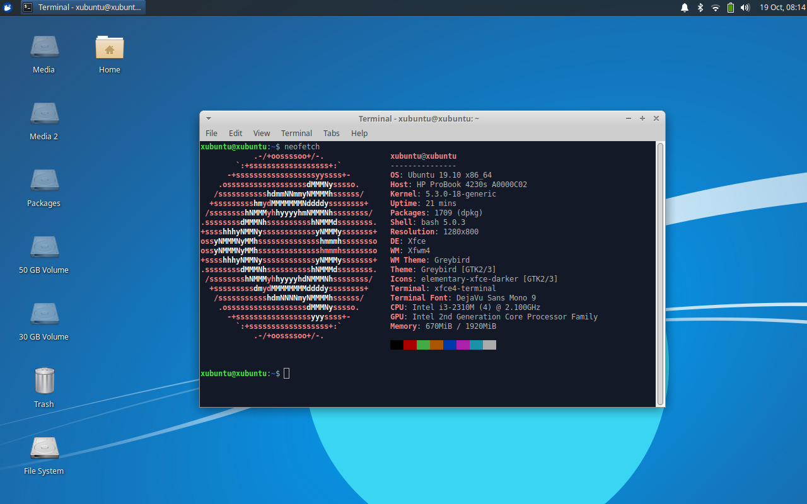Image resolution: width=807 pixels, height=504 pixels.
Task: Open the Wi-Fi network indicator
Action: click(715, 8)
